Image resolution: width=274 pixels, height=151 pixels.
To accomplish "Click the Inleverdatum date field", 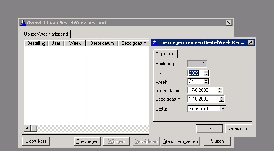I will click(x=202, y=90).
